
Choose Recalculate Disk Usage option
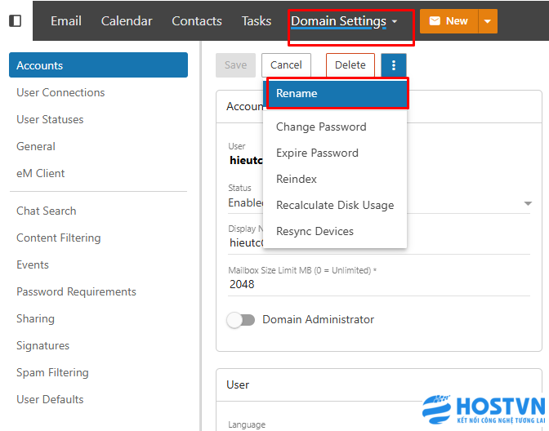tap(335, 205)
